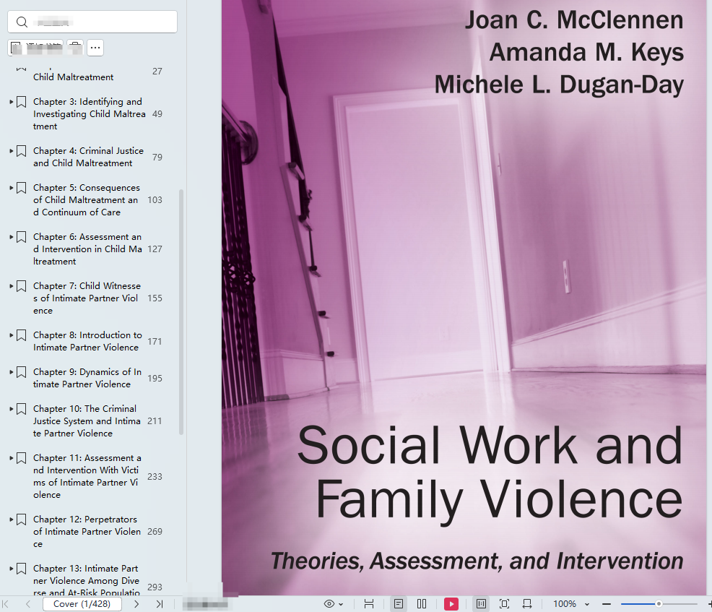The image size is (712, 612).
Task: Expand the Chapter 3 bookmark
Action: (12, 102)
